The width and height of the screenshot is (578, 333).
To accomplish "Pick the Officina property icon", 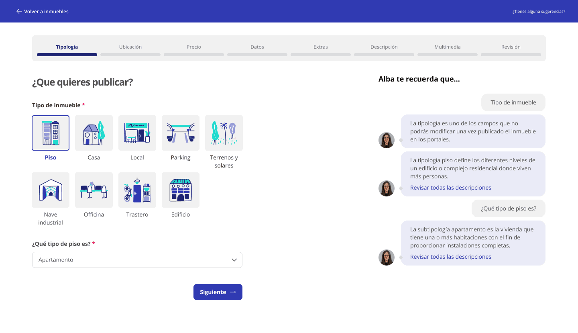I will (x=94, y=190).
